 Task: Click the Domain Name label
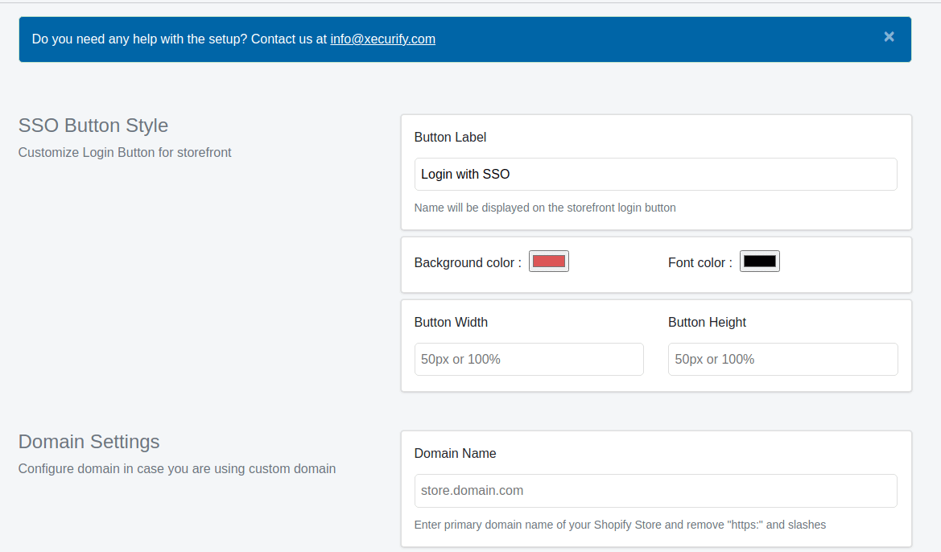coord(455,454)
